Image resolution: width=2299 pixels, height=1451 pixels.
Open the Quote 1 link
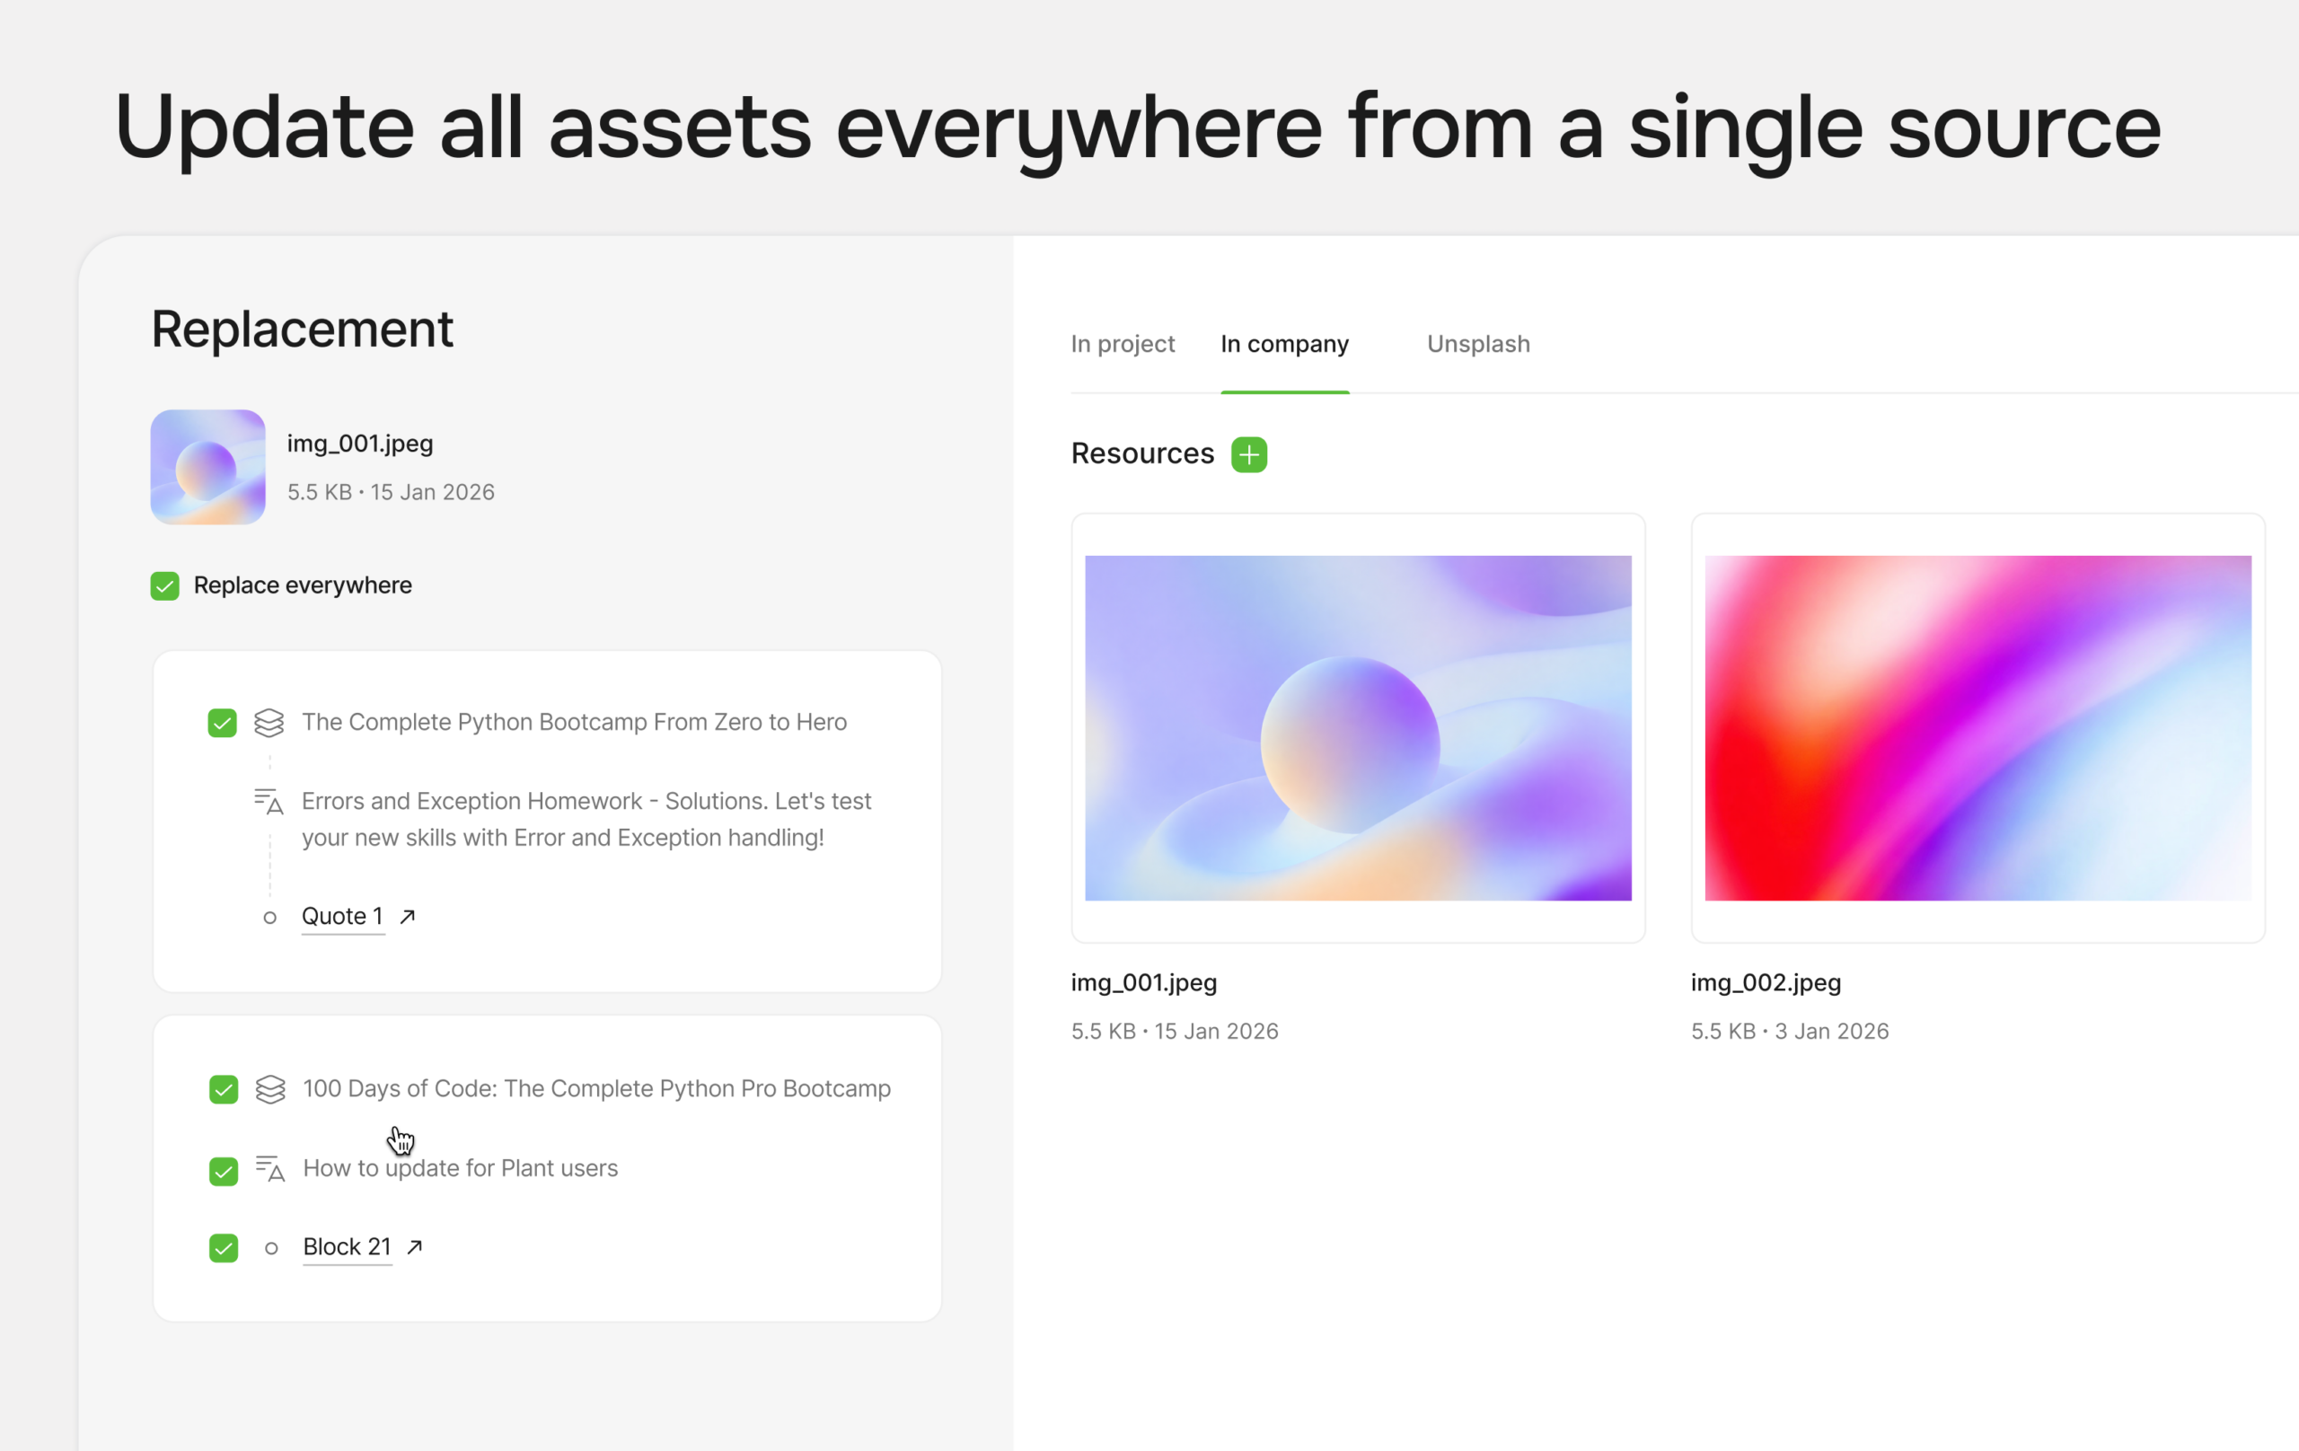point(342,917)
